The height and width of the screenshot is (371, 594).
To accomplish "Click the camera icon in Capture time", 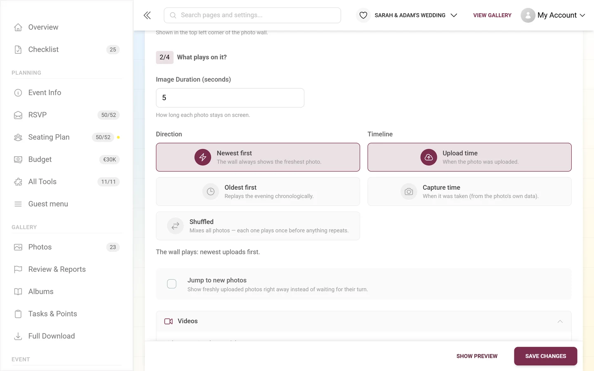I will (x=409, y=192).
